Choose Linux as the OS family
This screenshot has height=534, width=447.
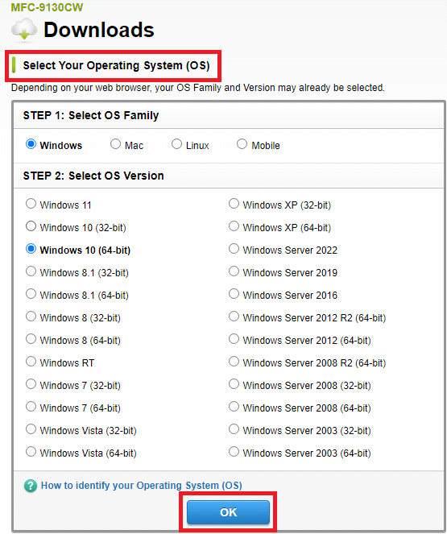click(176, 144)
